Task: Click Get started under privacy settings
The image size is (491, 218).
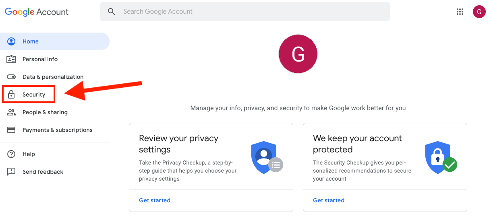Action: [x=155, y=200]
